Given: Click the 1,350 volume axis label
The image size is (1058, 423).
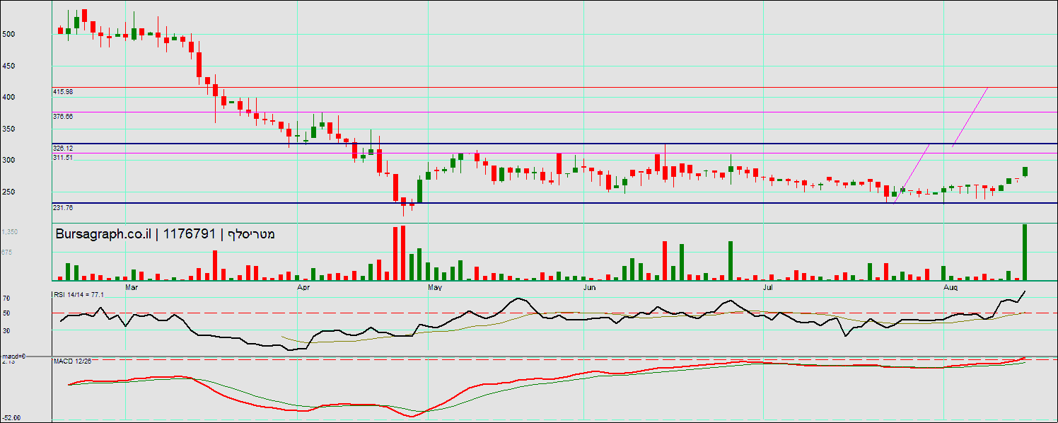Looking at the screenshot, I should [x=10, y=232].
